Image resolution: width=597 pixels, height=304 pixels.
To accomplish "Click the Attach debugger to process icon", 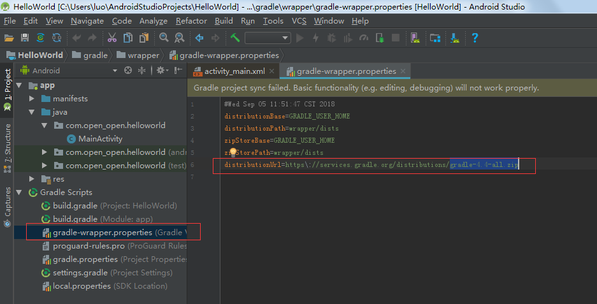I will (380, 38).
